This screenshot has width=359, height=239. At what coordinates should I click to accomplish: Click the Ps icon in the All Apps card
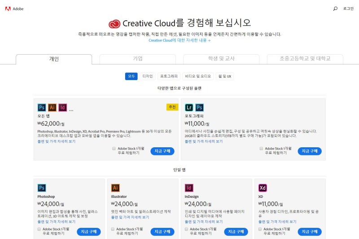click(x=42, y=107)
